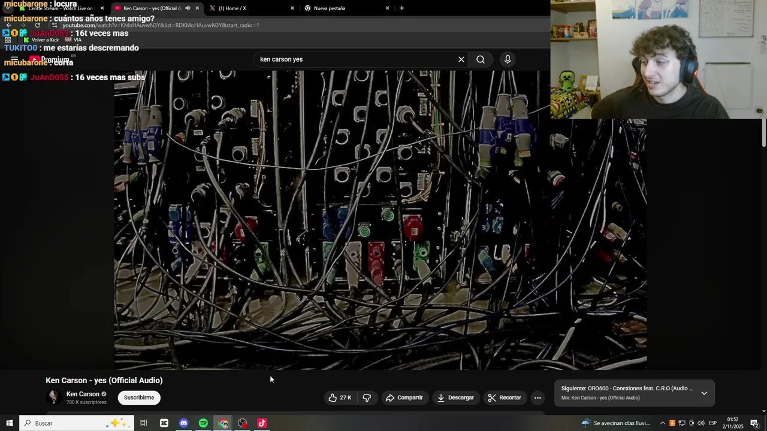Switch to Chrome in the taskbar
Screen dimensions: 767x431
223,423
